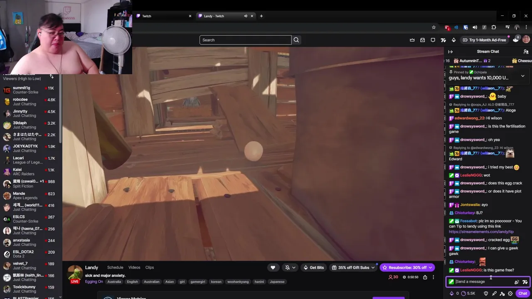Screen dimensions: 532x299
Task: Click the Landy channel name
Action: [92, 267]
